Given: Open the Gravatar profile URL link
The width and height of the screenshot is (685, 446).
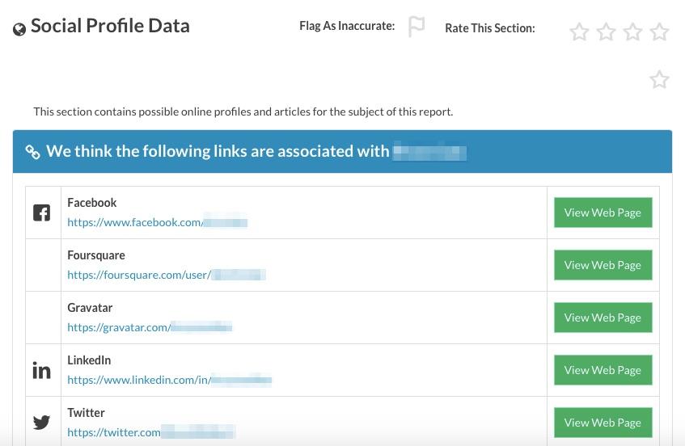Looking at the screenshot, I should pos(150,327).
